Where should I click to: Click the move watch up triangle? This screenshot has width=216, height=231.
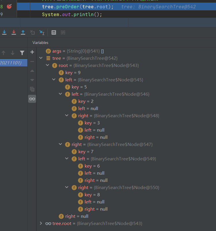tap(32, 71)
